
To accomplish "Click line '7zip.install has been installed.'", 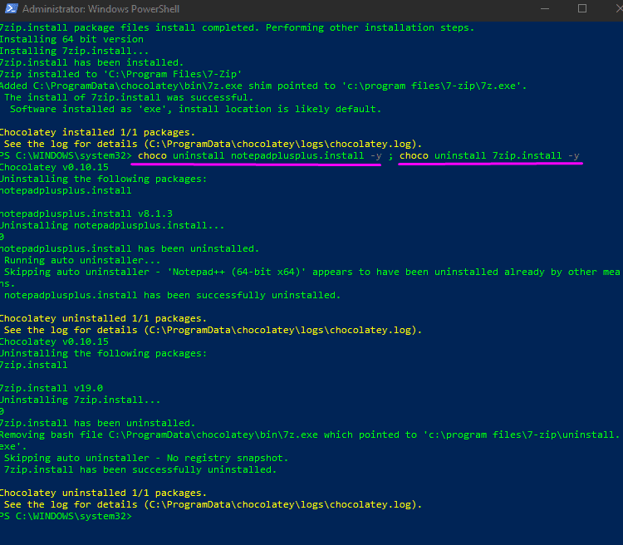I will 91,62.
